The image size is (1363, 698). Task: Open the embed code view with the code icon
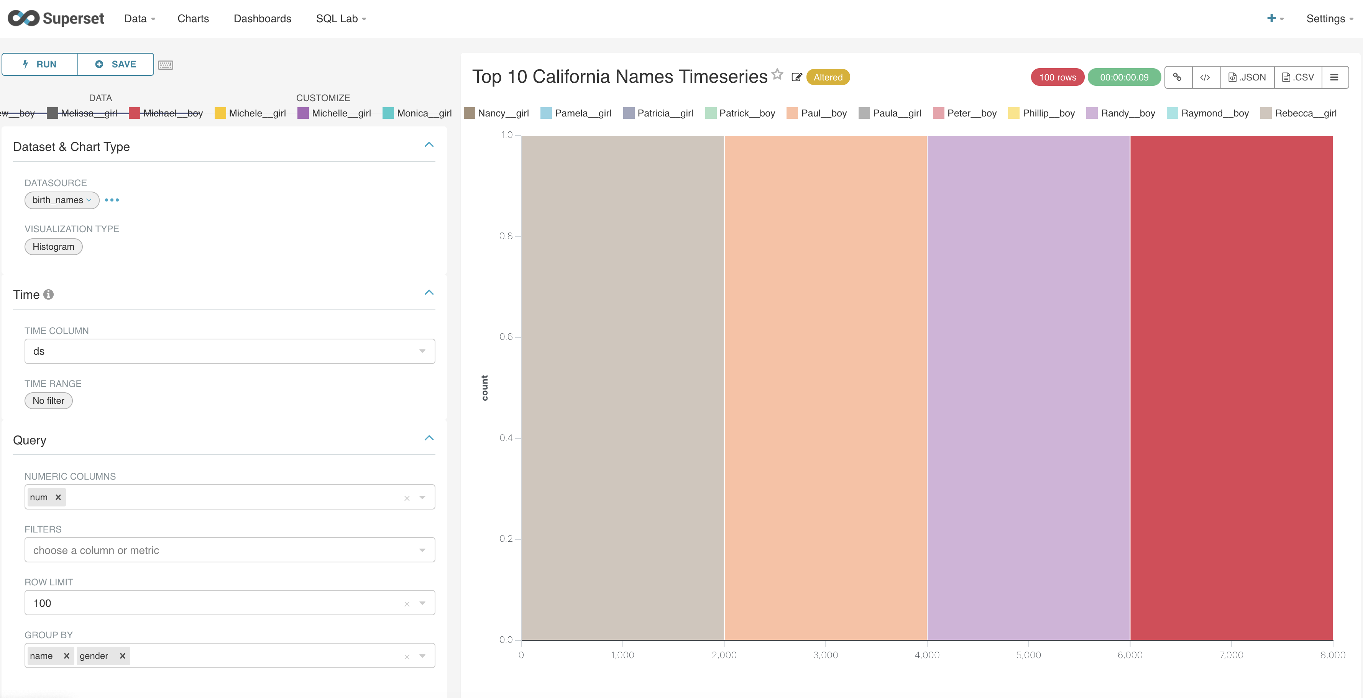[x=1206, y=77]
